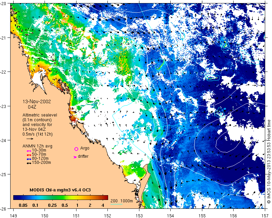
Task: Click the black 150-200m arrow symbol
Action: click(x=29, y=163)
